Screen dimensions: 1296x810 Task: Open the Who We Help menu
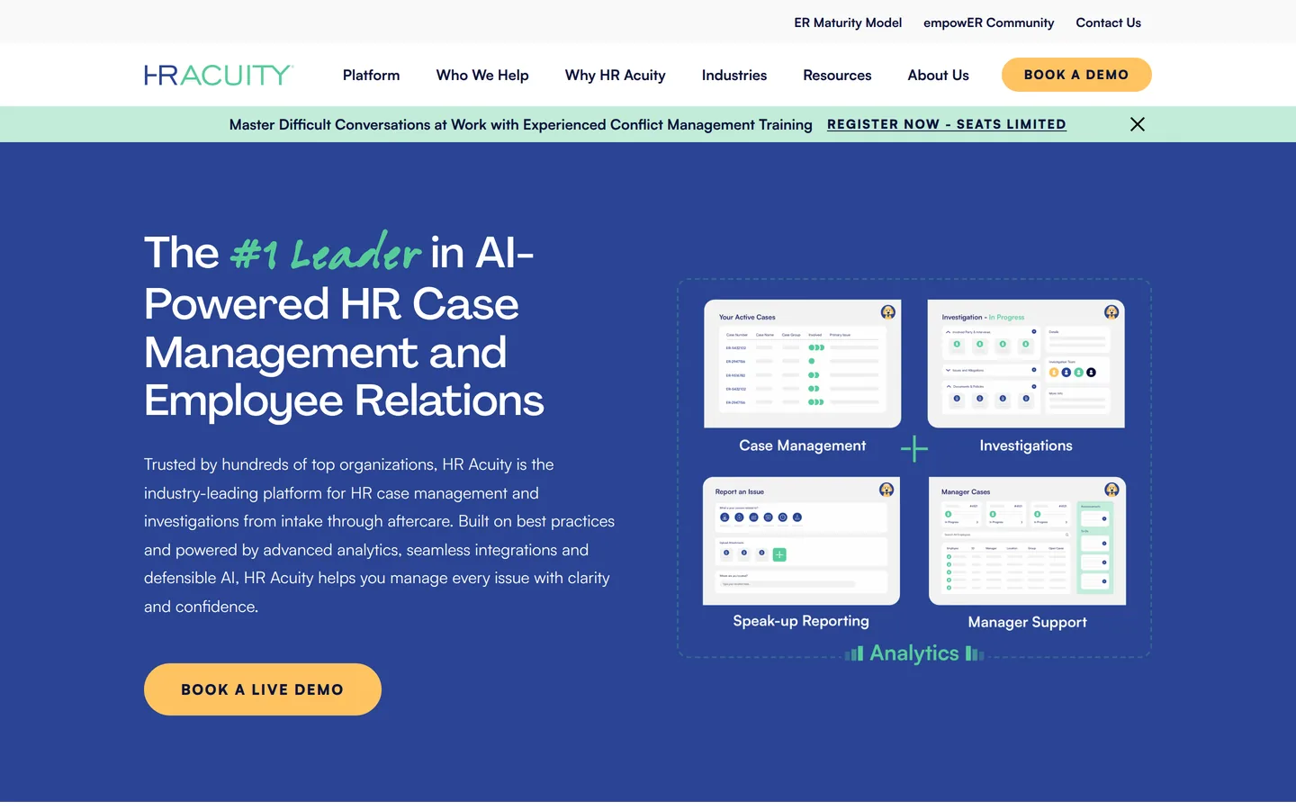[x=482, y=76]
